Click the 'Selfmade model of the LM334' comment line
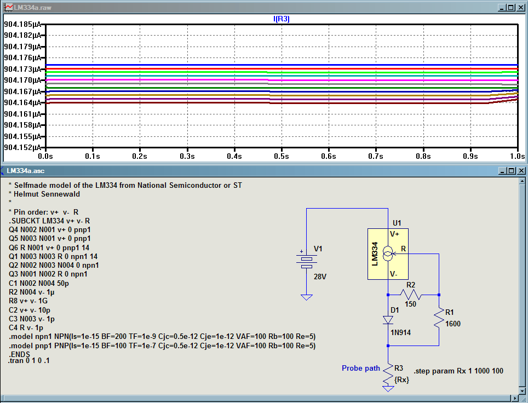 125,185
